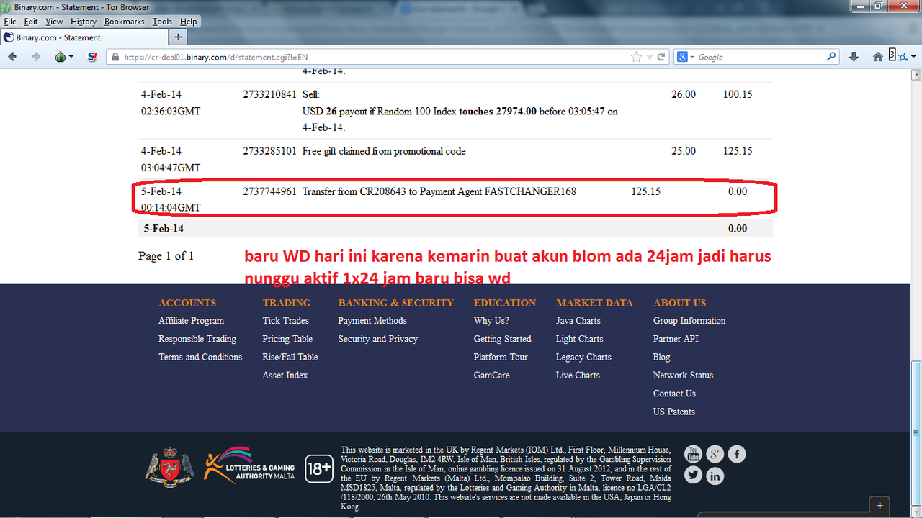This screenshot has width=922, height=518.
Task: Click the LinkedIn social icon
Action: (x=715, y=476)
